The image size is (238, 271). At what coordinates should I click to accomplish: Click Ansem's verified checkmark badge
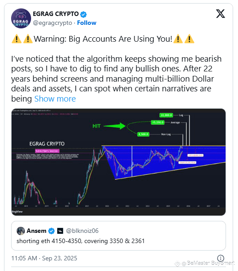(52, 231)
